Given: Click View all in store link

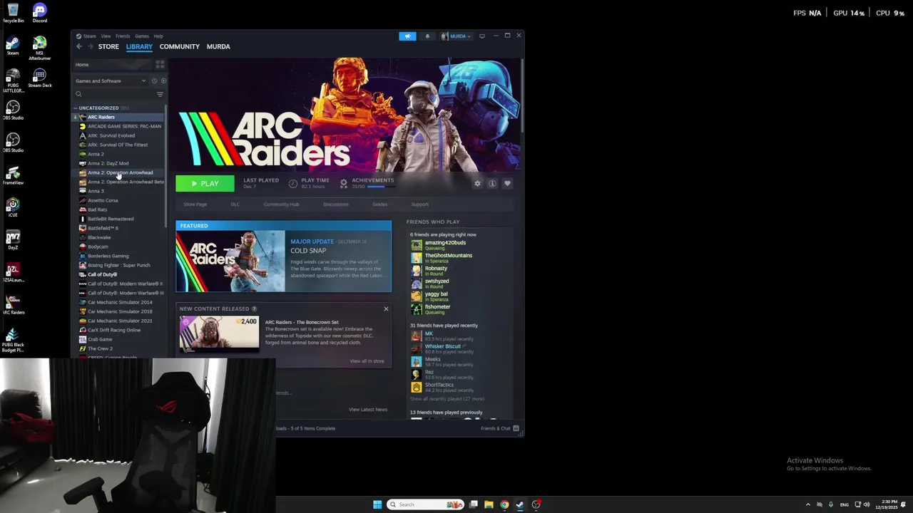Looking at the screenshot, I should coord(367,361).
